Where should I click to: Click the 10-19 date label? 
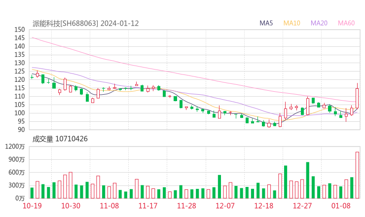pyautogui.click(x=32, y=206)
